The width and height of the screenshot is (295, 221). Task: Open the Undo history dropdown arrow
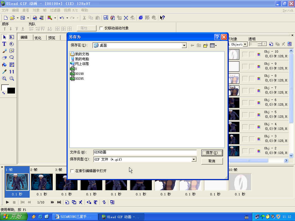[67, 18]
